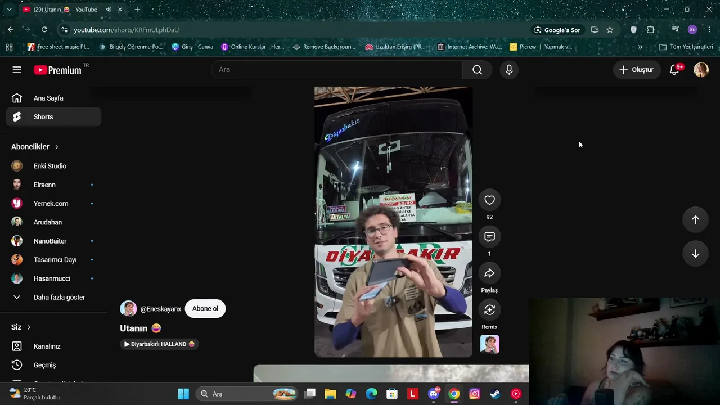Like the short with the heart icon

pyautogui.click(x=489, y=200)
